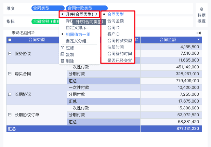Click the 购买合同 row label
211x147 pixels.
23,74
